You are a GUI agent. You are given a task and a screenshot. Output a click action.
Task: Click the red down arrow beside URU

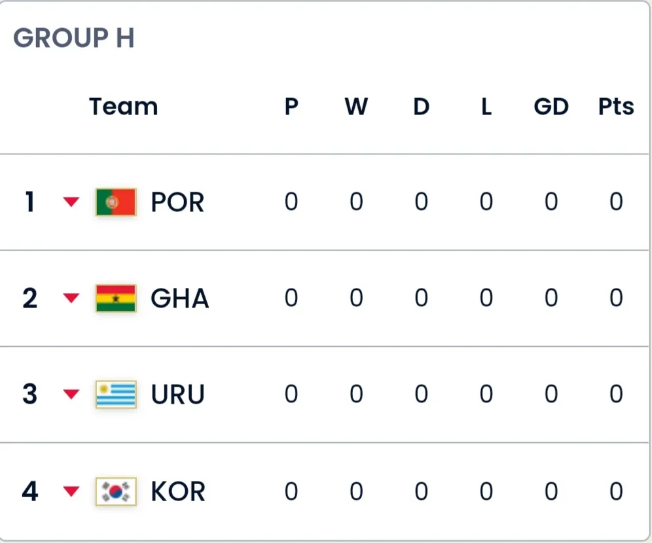[71, 394]
